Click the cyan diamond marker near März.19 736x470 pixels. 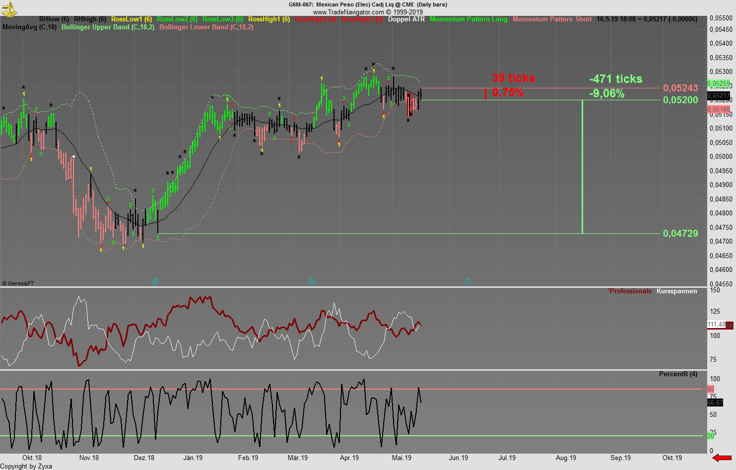coord(311,281)
